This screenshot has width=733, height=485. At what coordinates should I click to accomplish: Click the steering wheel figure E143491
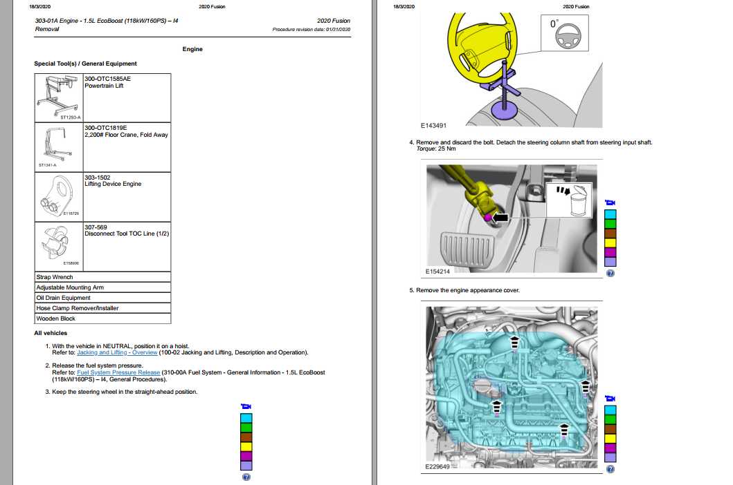click(512, 70)
